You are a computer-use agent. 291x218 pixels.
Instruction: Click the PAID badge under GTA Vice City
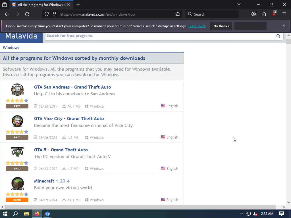pos(17,137)
